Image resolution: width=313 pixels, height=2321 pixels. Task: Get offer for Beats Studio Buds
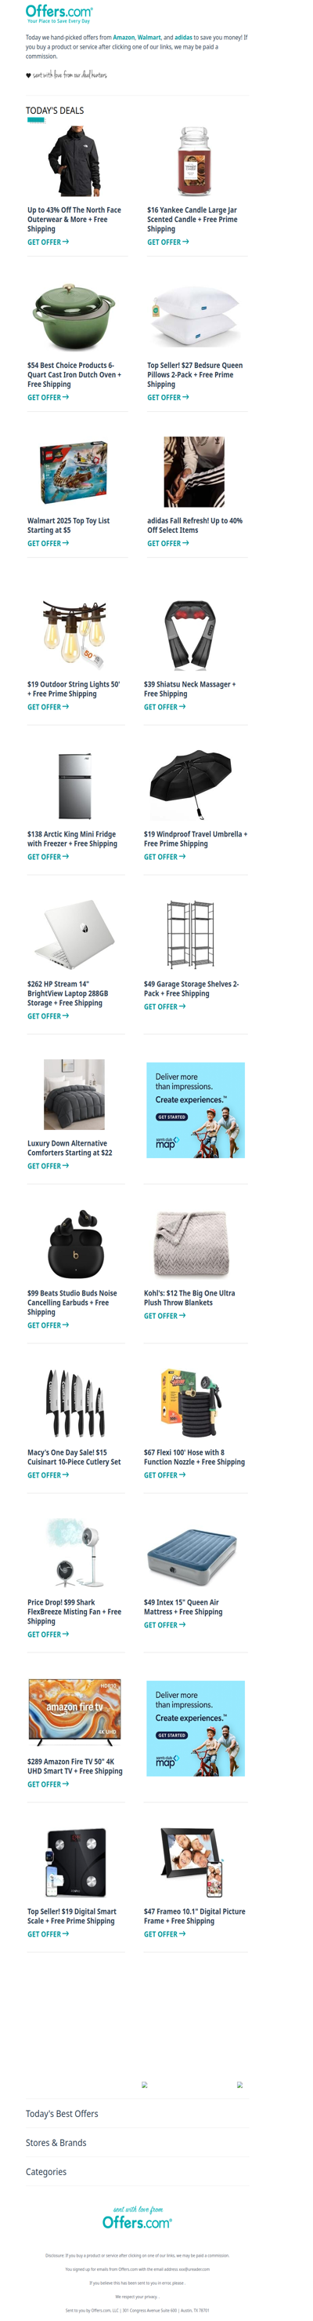pos(48,1325)
